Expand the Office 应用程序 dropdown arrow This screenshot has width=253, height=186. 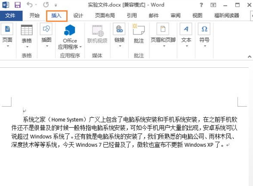(x=80, y=47)
